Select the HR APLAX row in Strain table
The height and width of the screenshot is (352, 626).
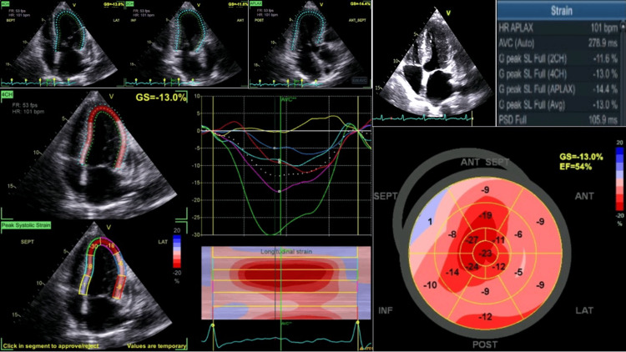pos(558,28)
